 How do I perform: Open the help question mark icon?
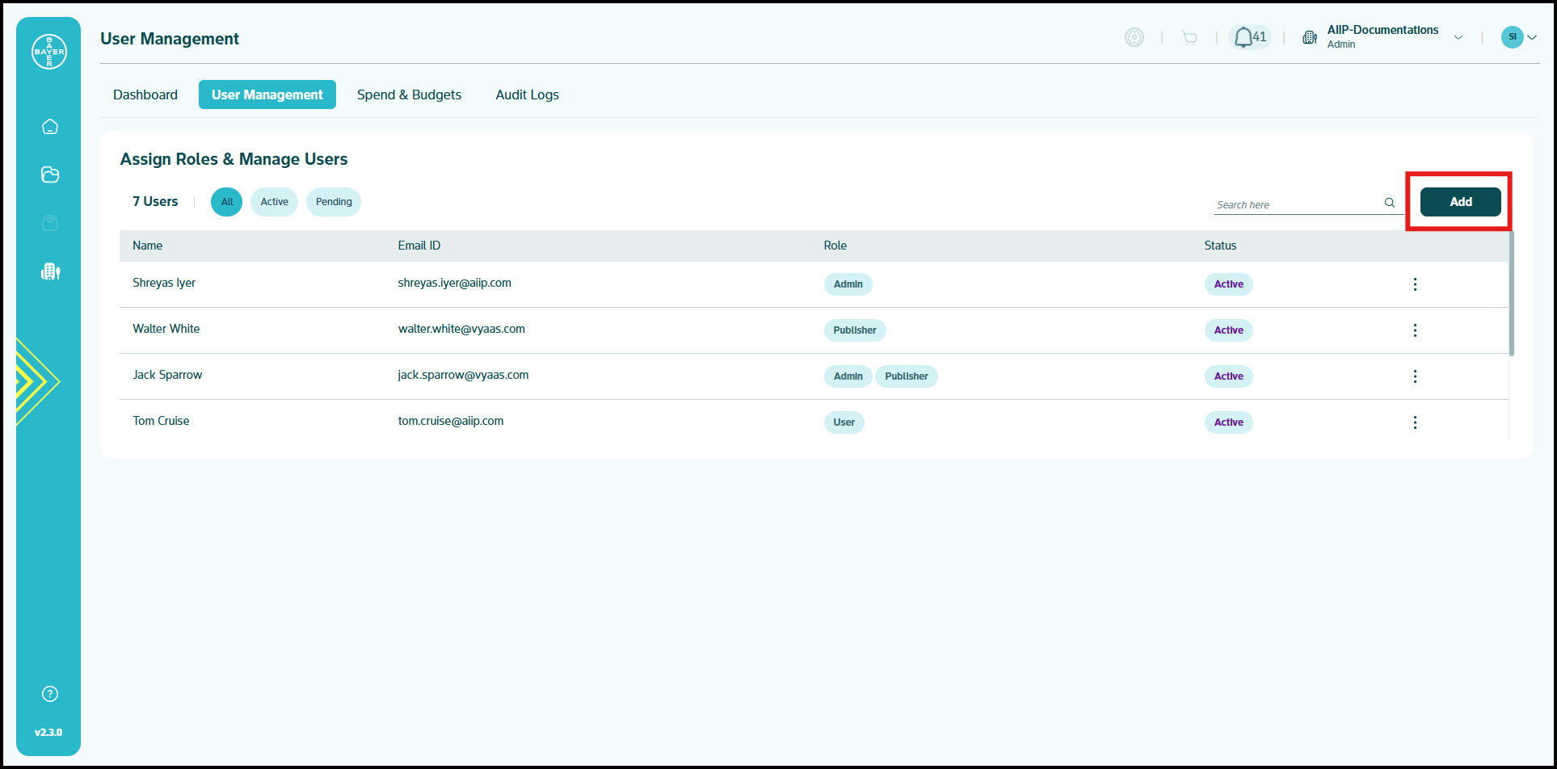(50, 694)
